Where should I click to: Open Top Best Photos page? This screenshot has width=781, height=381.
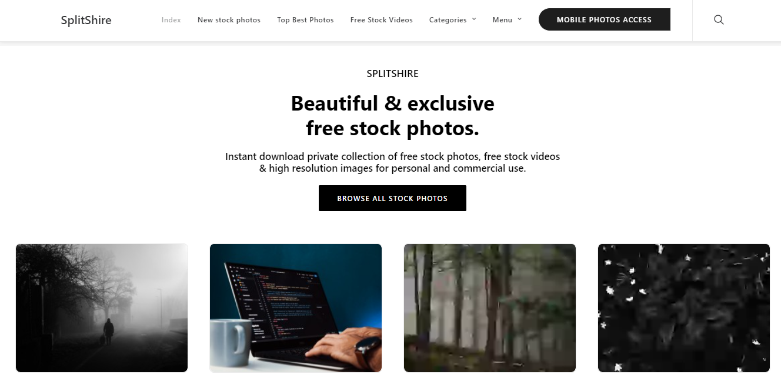tap(305, 20)
